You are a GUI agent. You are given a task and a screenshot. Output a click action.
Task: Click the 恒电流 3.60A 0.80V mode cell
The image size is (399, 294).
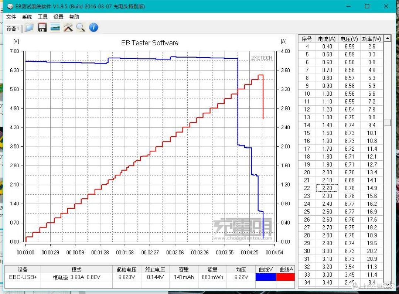pyautogui.click(x=76, y=277)
